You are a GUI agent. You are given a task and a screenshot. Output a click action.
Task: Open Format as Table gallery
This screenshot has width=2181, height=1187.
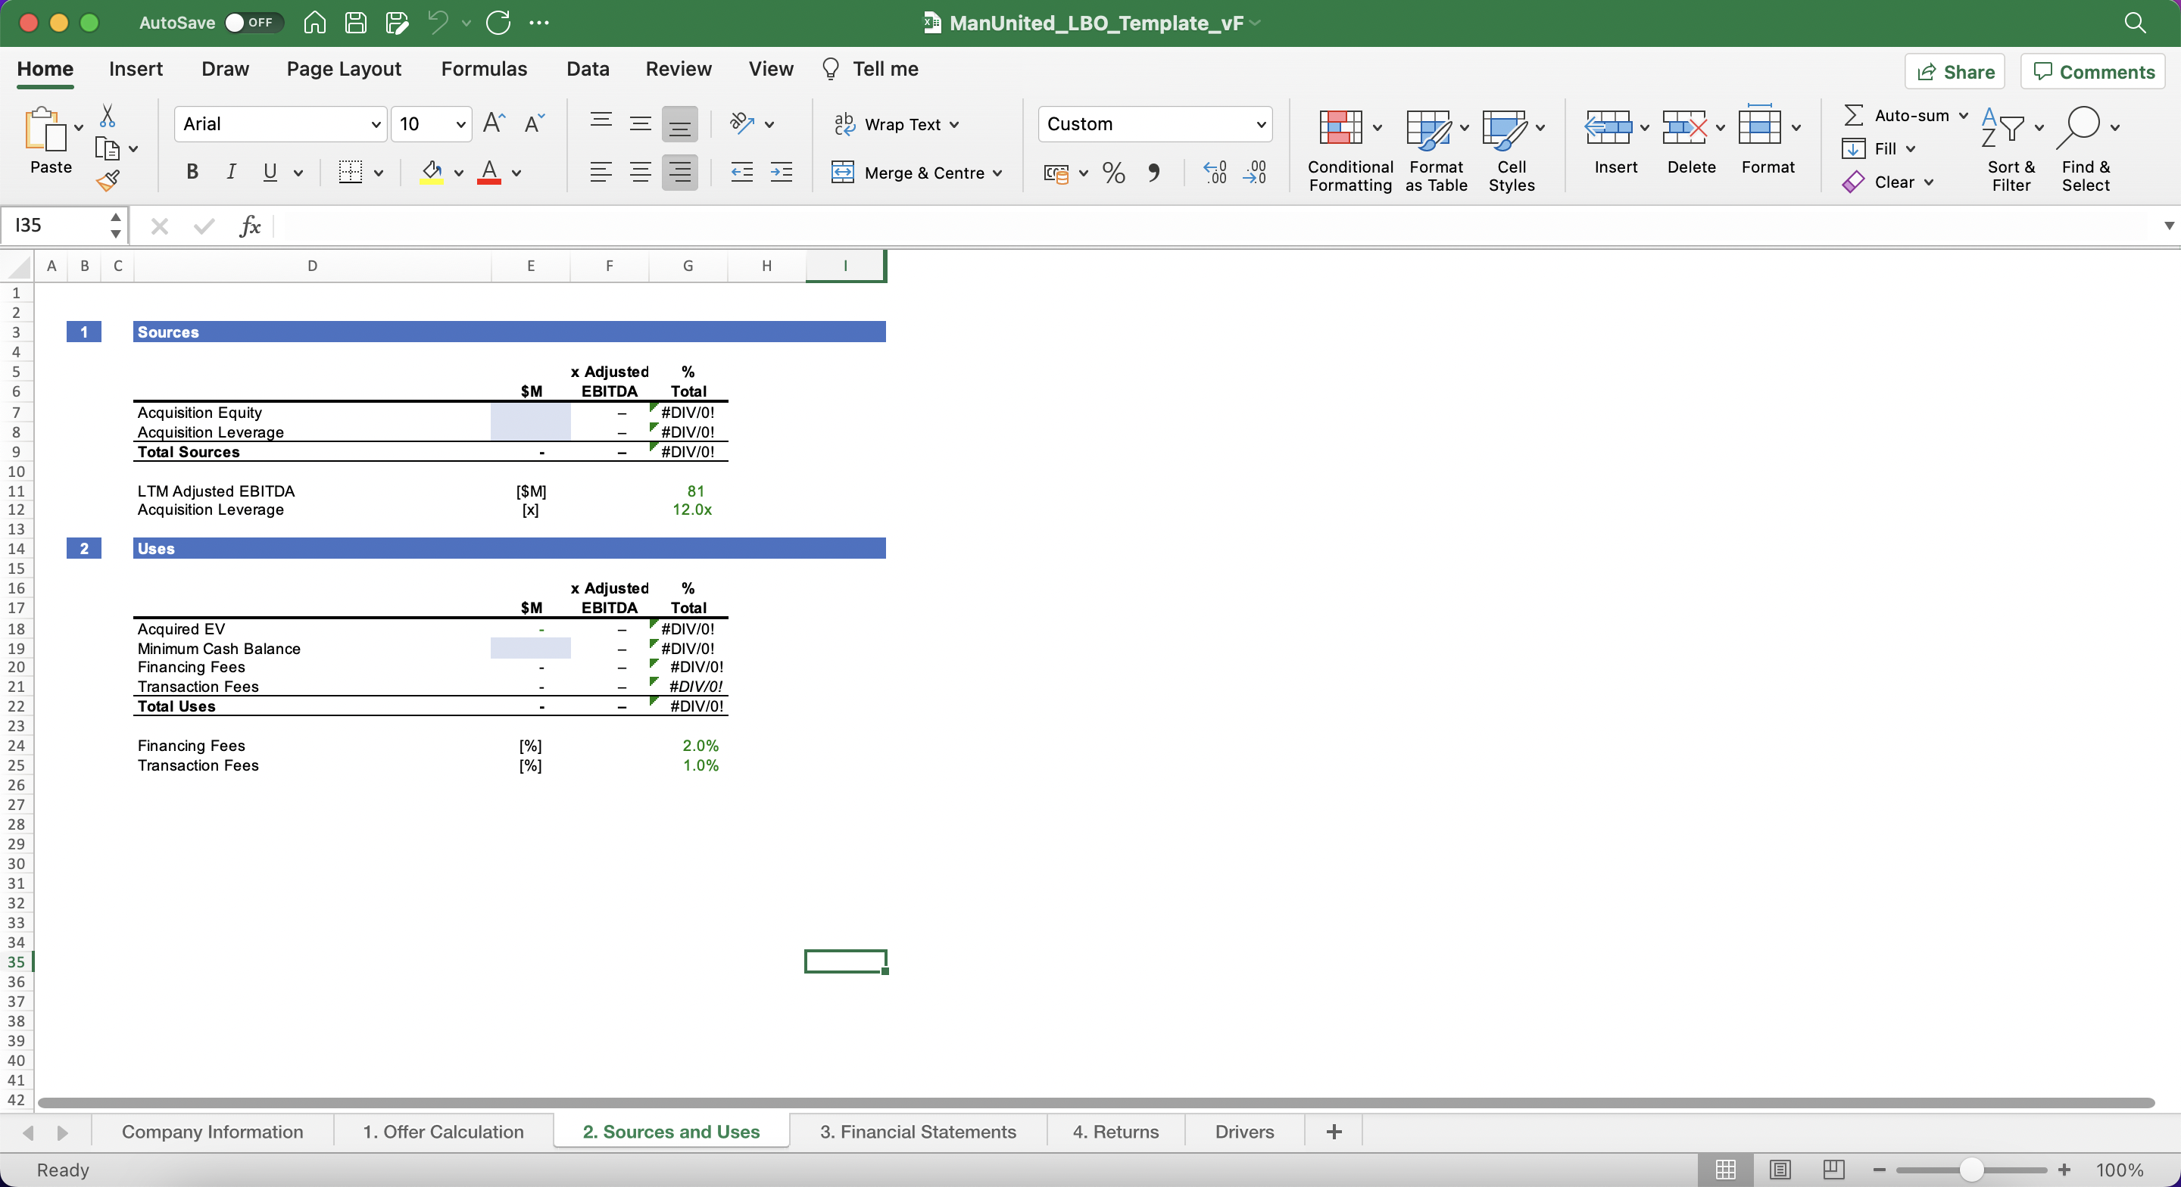point(1436,151)
